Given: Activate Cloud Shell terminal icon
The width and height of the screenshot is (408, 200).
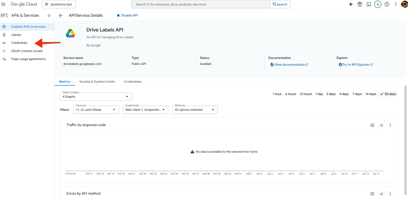Looking at the screenshot, I should (x=369, y=4).
